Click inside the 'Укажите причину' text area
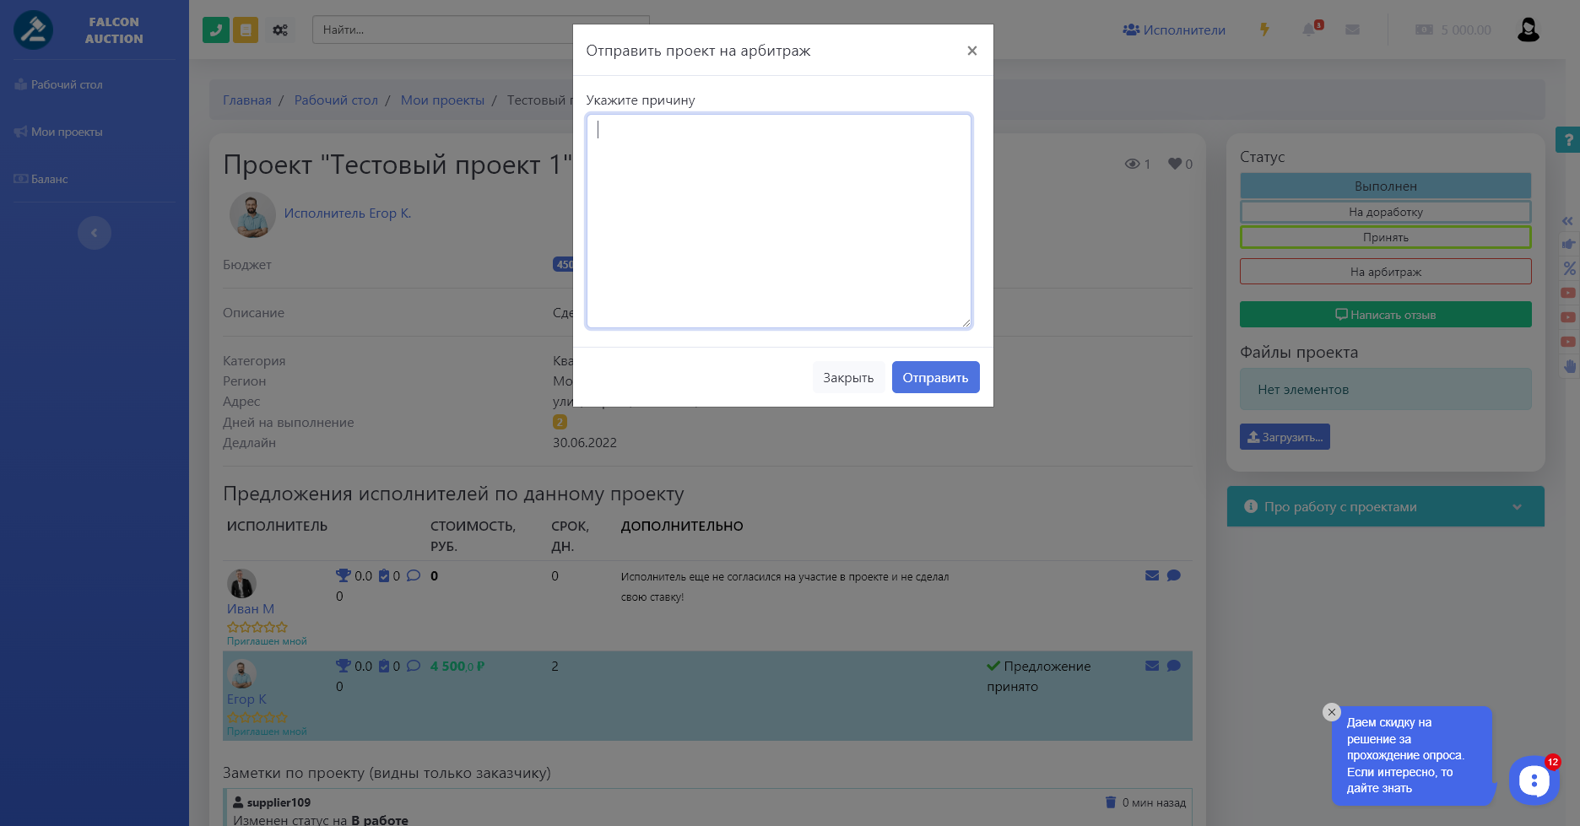 click(778, 220)
